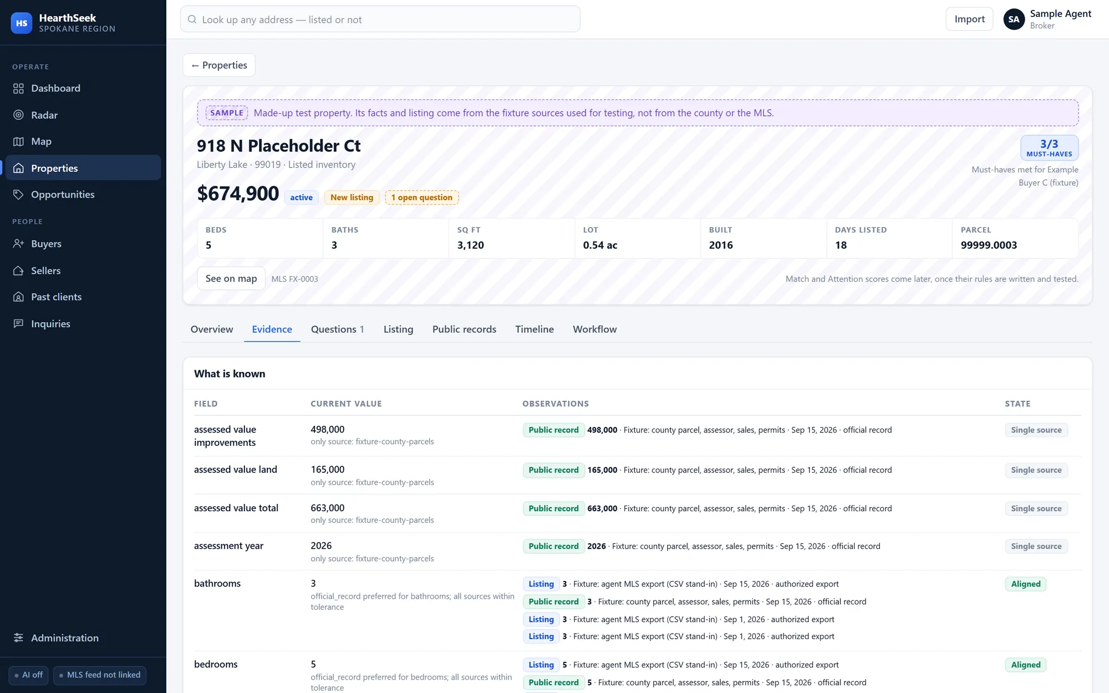Click the HearthSeek HS logo icon
The height and width of the screenshot is (693, 1109).
point(21,23)
